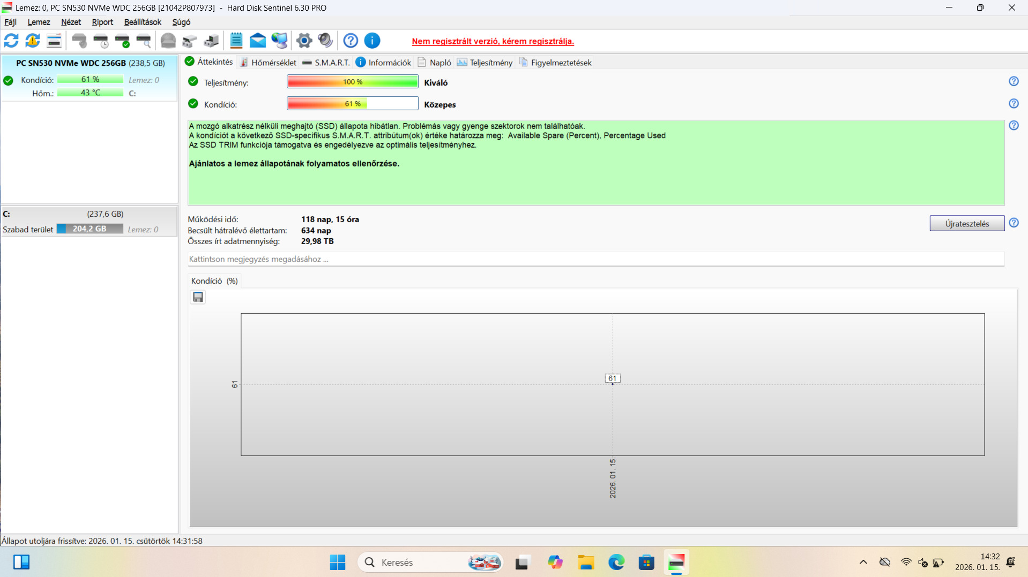Click the refresh disk status toolbar icon
1028x577 pixels.
[11, 41]
